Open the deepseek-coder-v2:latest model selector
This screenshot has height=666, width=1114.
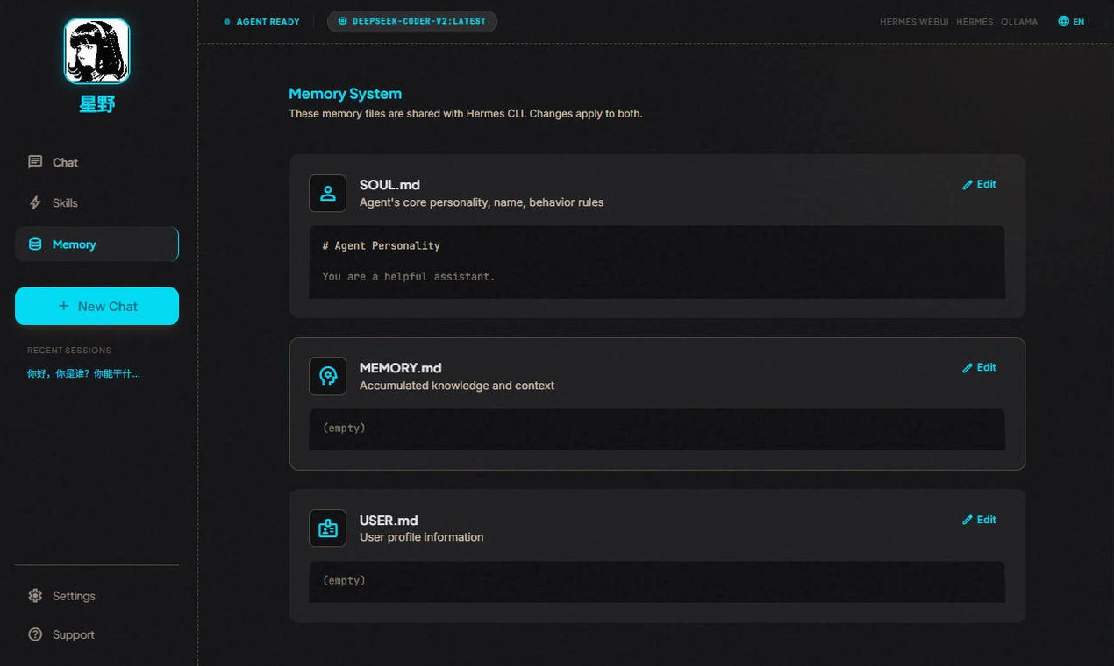click(x=411, y=21)
